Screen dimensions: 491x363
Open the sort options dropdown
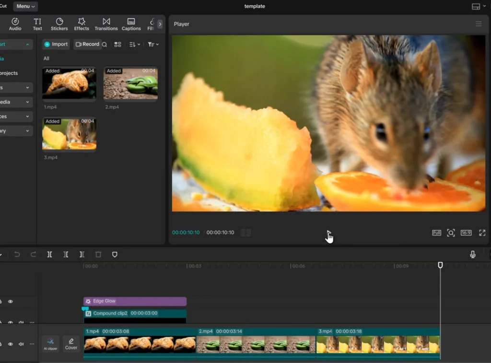pos(135,45)
